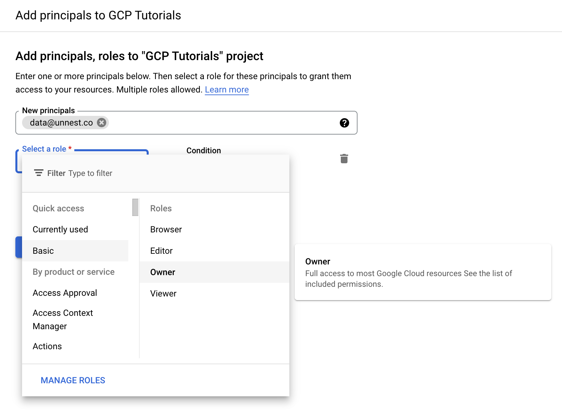Image resolution: width=562 pixels, height=414 pixels.
Task: Remove the data@unnest.co principal chip
Action: pyautogui.click(x=102, y=123)
